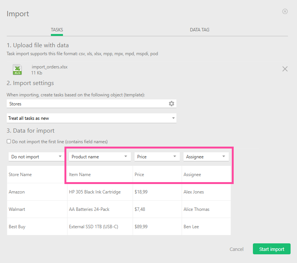Enable 'Do not import the first line'
This screenshot has height=263, width=297.
(x=9, y=142)
